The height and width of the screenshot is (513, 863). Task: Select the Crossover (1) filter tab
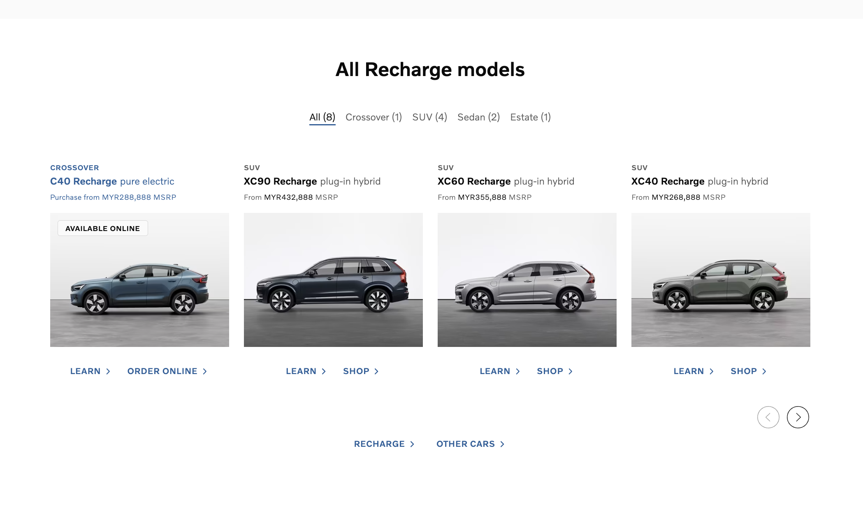click(x=374, y=117)
